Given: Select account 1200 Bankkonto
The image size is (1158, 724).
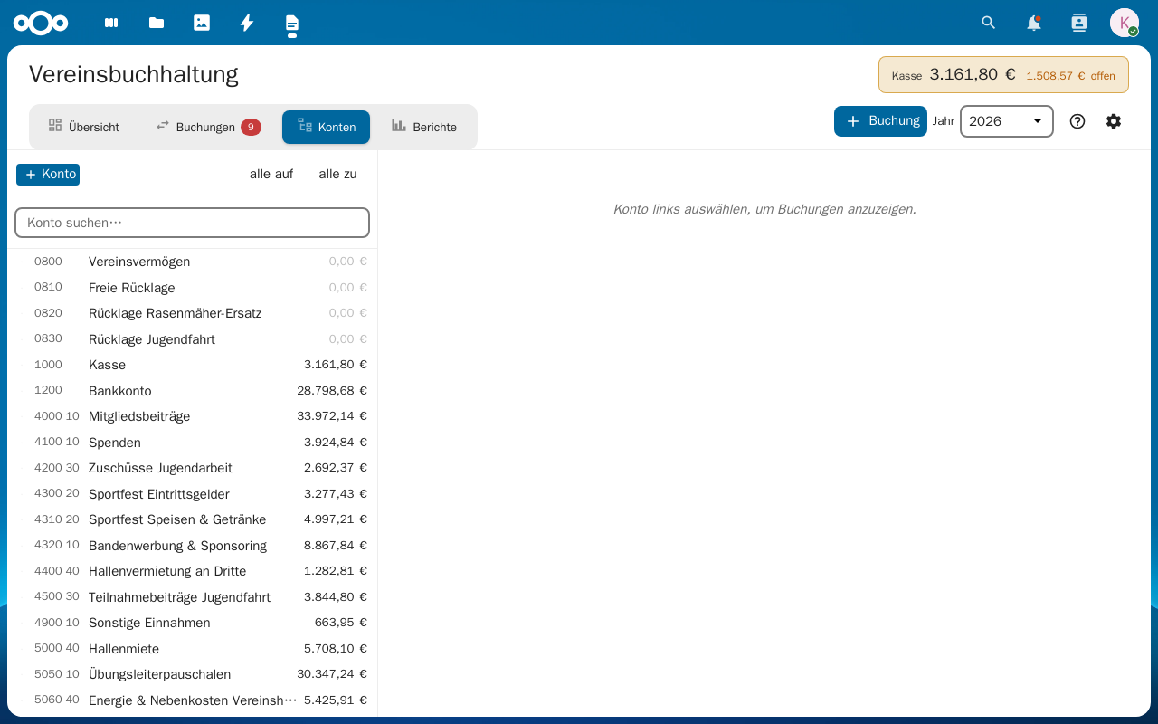Looking at the screenshot, I should point(192,391).
